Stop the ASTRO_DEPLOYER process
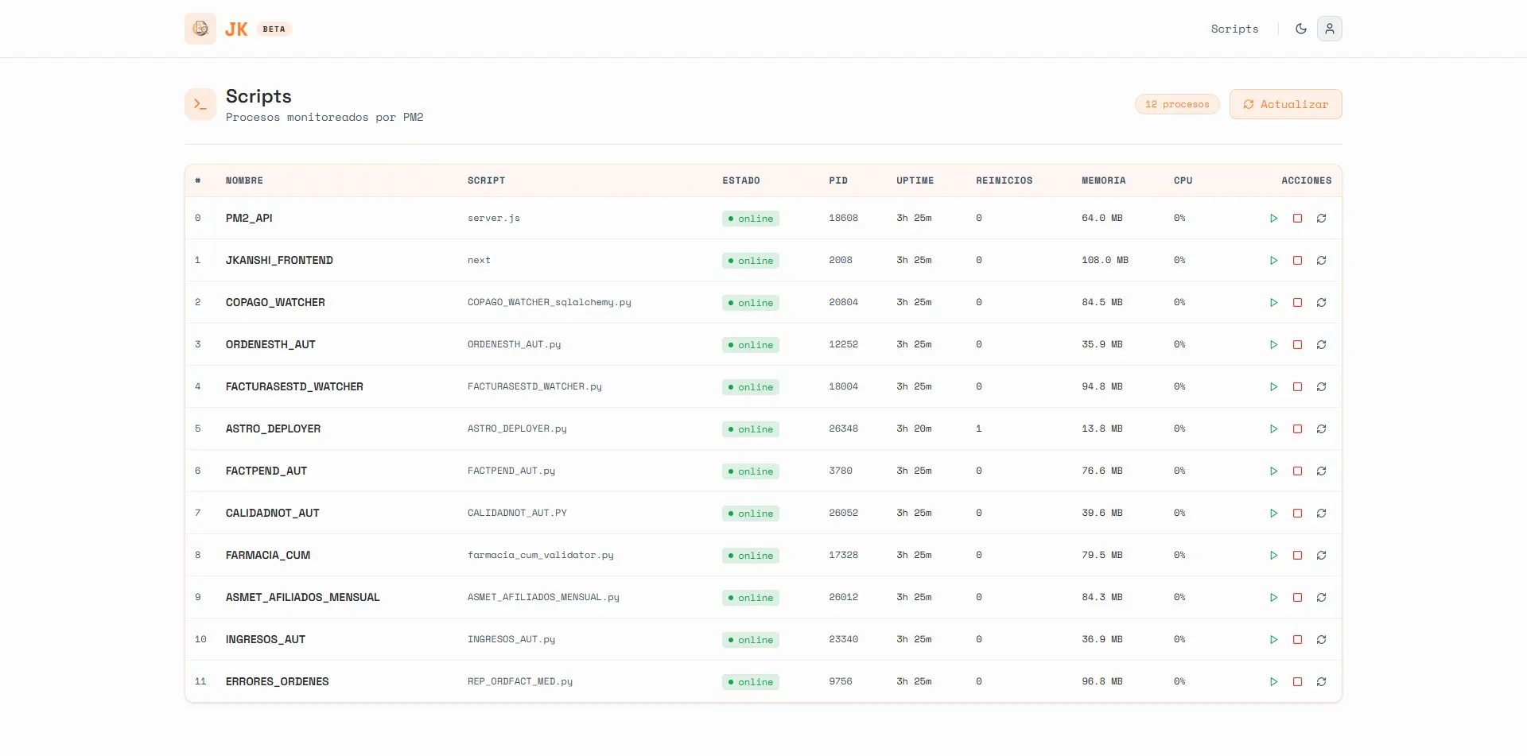The height and width of the screenshot is (756, 1527). (x=1297, y=428)
